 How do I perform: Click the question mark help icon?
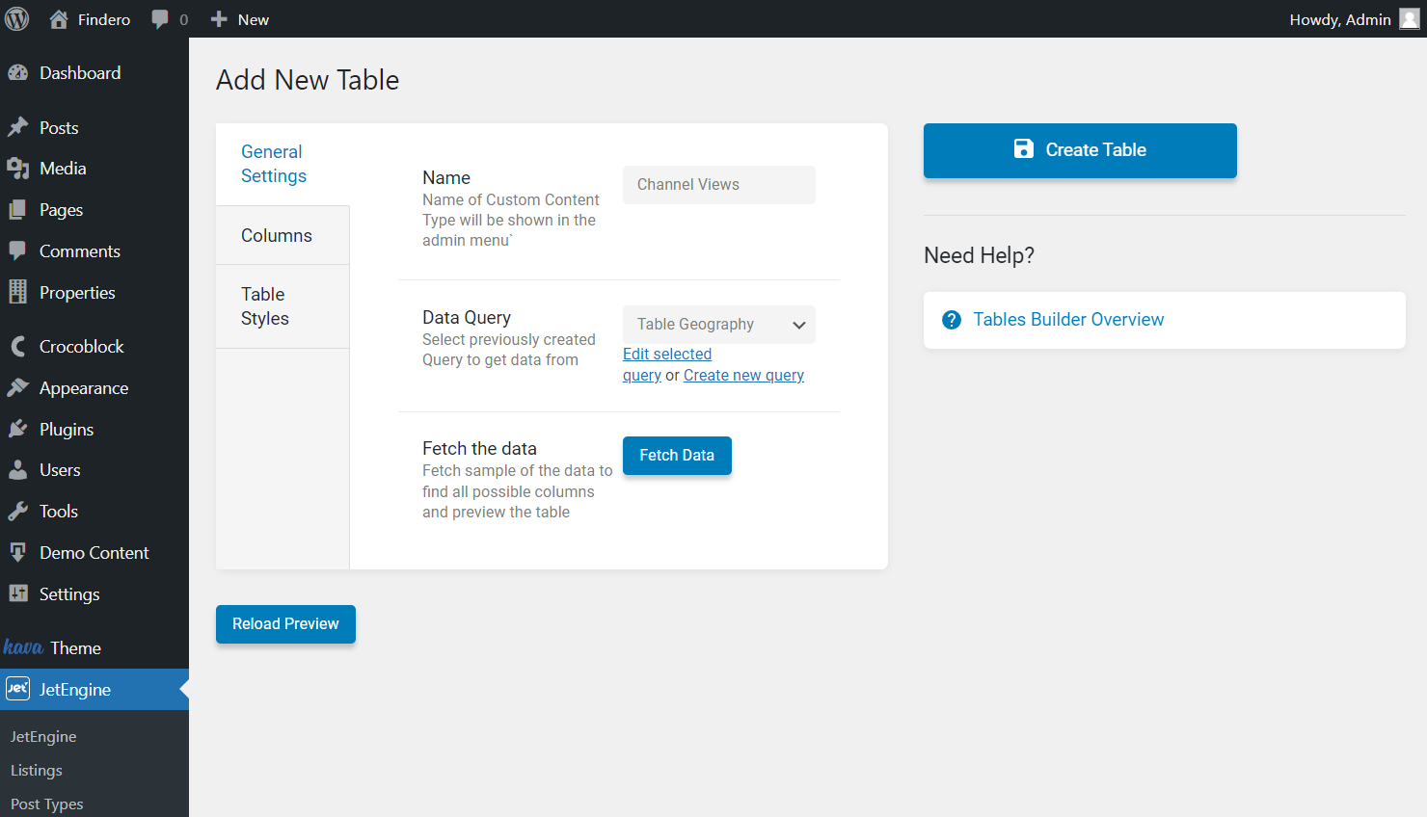952,320
